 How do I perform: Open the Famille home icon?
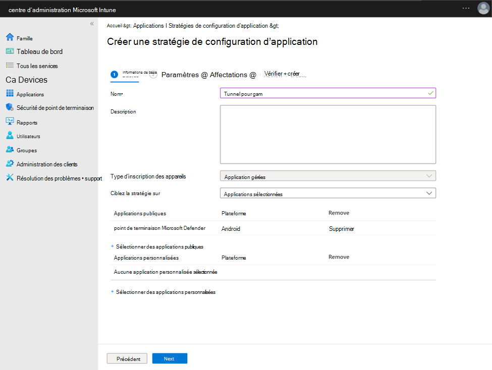[10, 37]
